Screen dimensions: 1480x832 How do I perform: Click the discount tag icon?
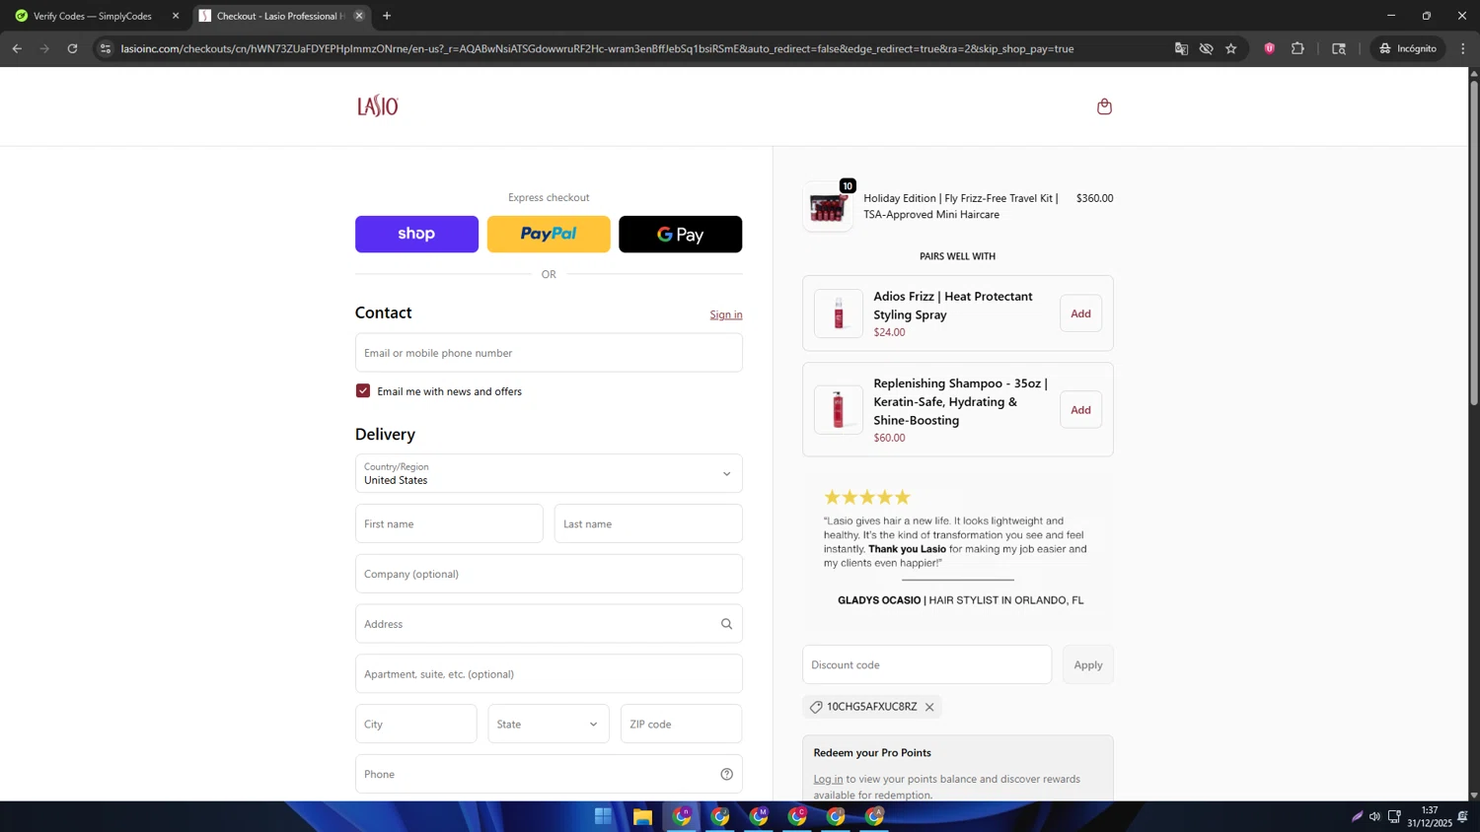(x=816, y=707)
